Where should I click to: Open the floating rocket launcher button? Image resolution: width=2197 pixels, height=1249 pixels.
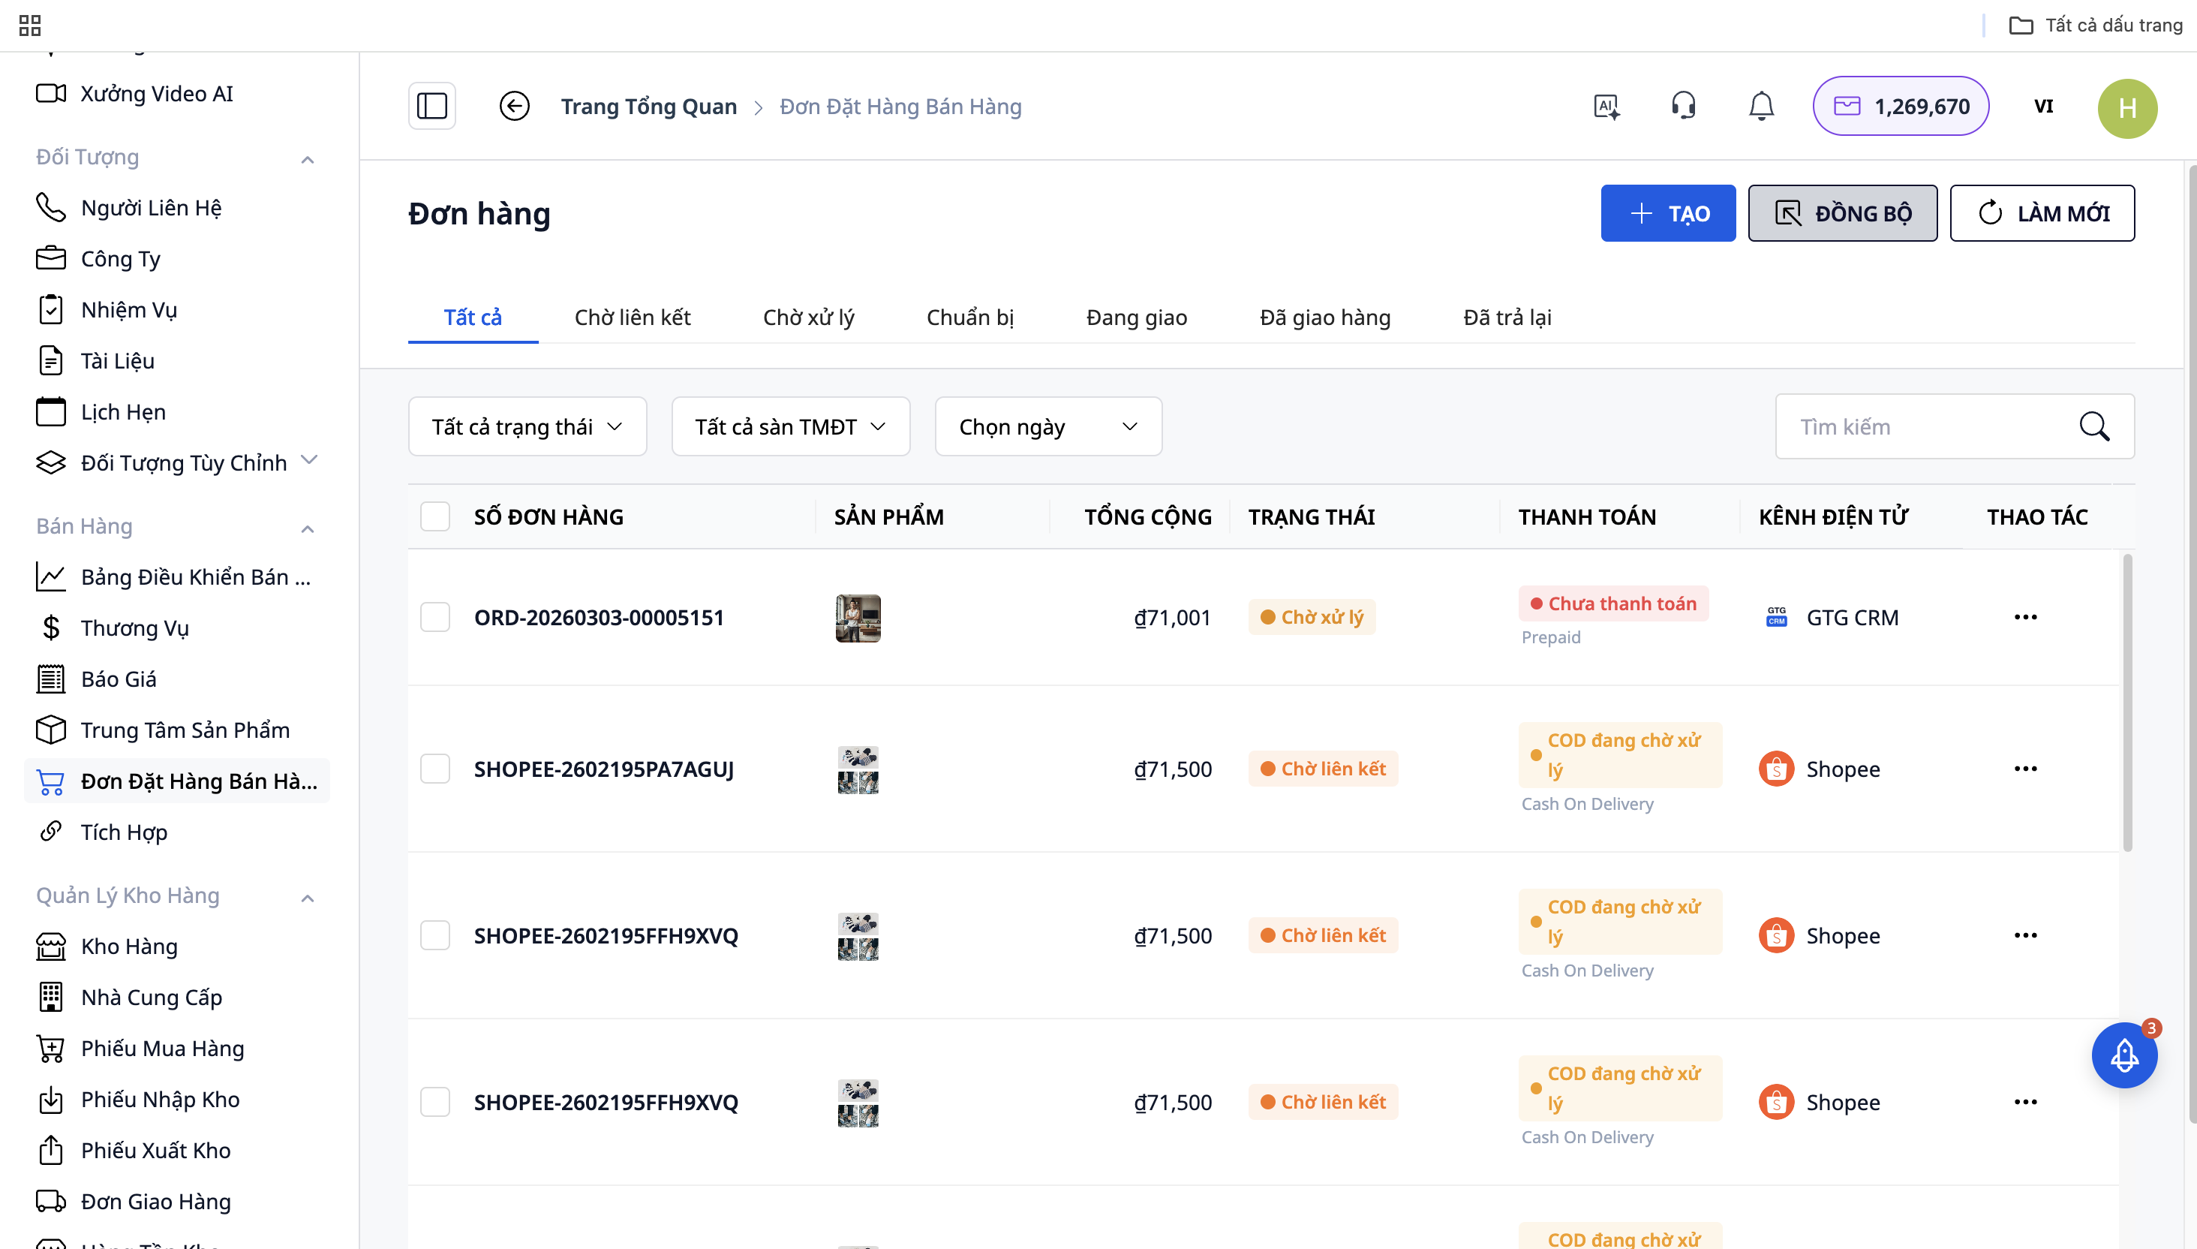tap(2124, 1055)
